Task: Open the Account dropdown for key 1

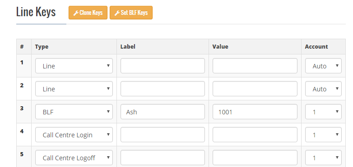Action: point(323,66)
